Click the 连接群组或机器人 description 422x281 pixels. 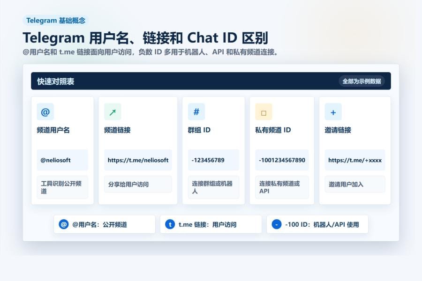(x=213, y=187)
